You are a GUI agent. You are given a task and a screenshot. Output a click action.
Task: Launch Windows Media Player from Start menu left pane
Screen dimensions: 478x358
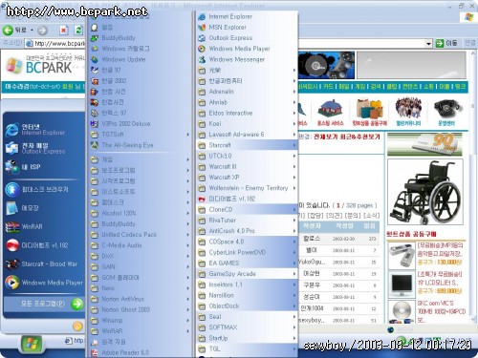44,283
